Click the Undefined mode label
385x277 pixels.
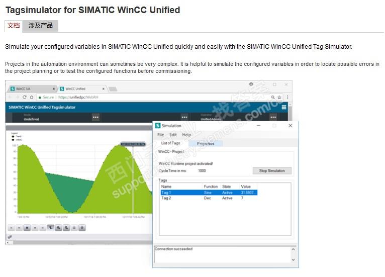coord(31,119)
